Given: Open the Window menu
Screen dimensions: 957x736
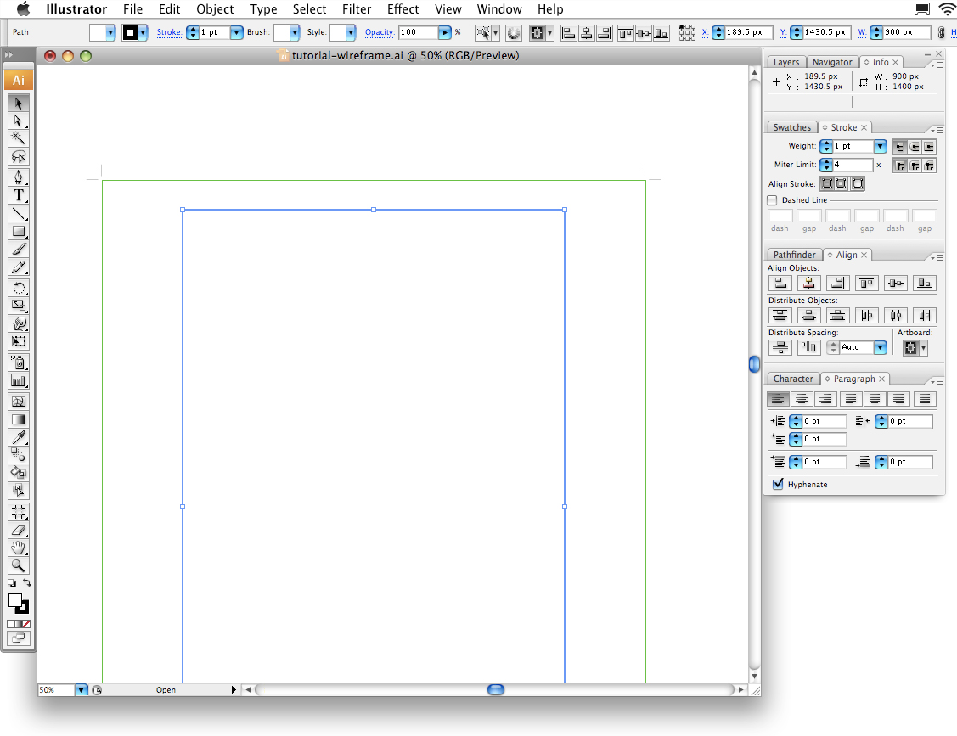Looking at the screenshot, I should 498,9.
